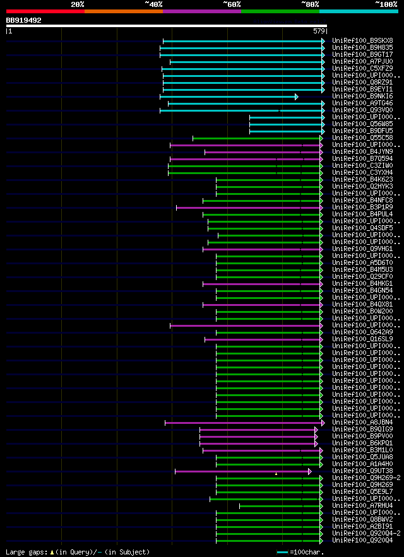The height and width of the screenshot is (557, 404).
Task: Click the yellow gap marker under Q9UT38 bar
Action: (x=276, y=474)
